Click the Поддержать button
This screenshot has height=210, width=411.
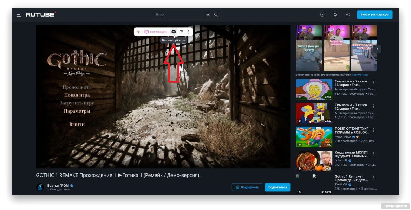coord(247,187)
